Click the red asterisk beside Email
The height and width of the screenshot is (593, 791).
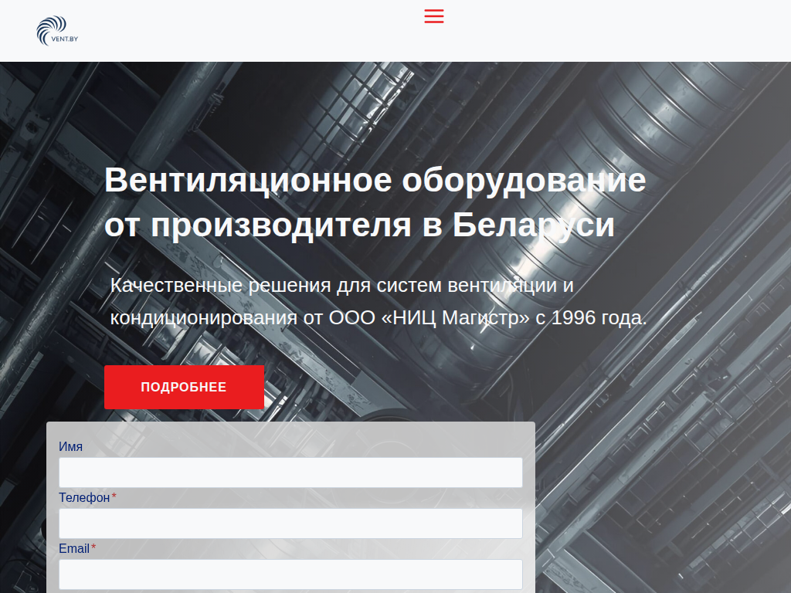point(93,548)
